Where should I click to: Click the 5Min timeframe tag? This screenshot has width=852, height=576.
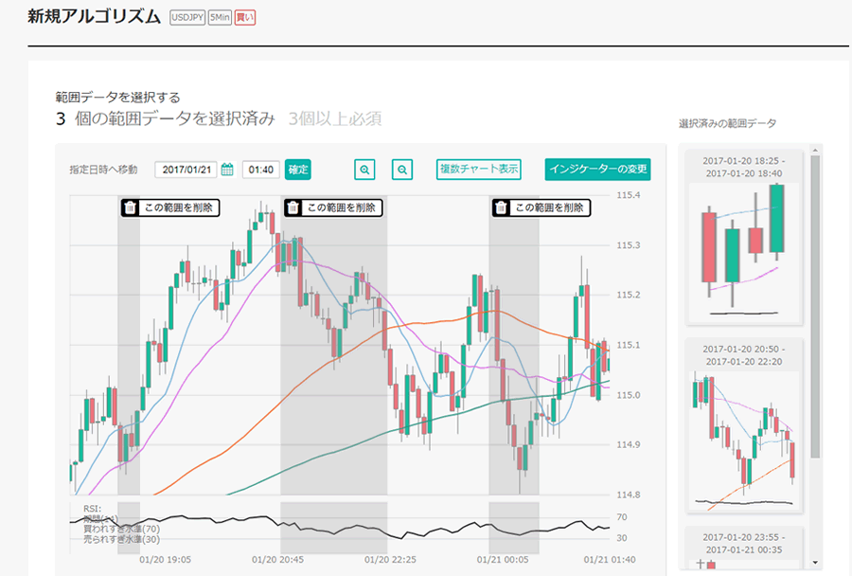click(x=220, y=18)
